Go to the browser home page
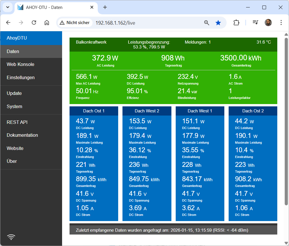This screenshot has height=246, width=289. [x=47, y=23]
